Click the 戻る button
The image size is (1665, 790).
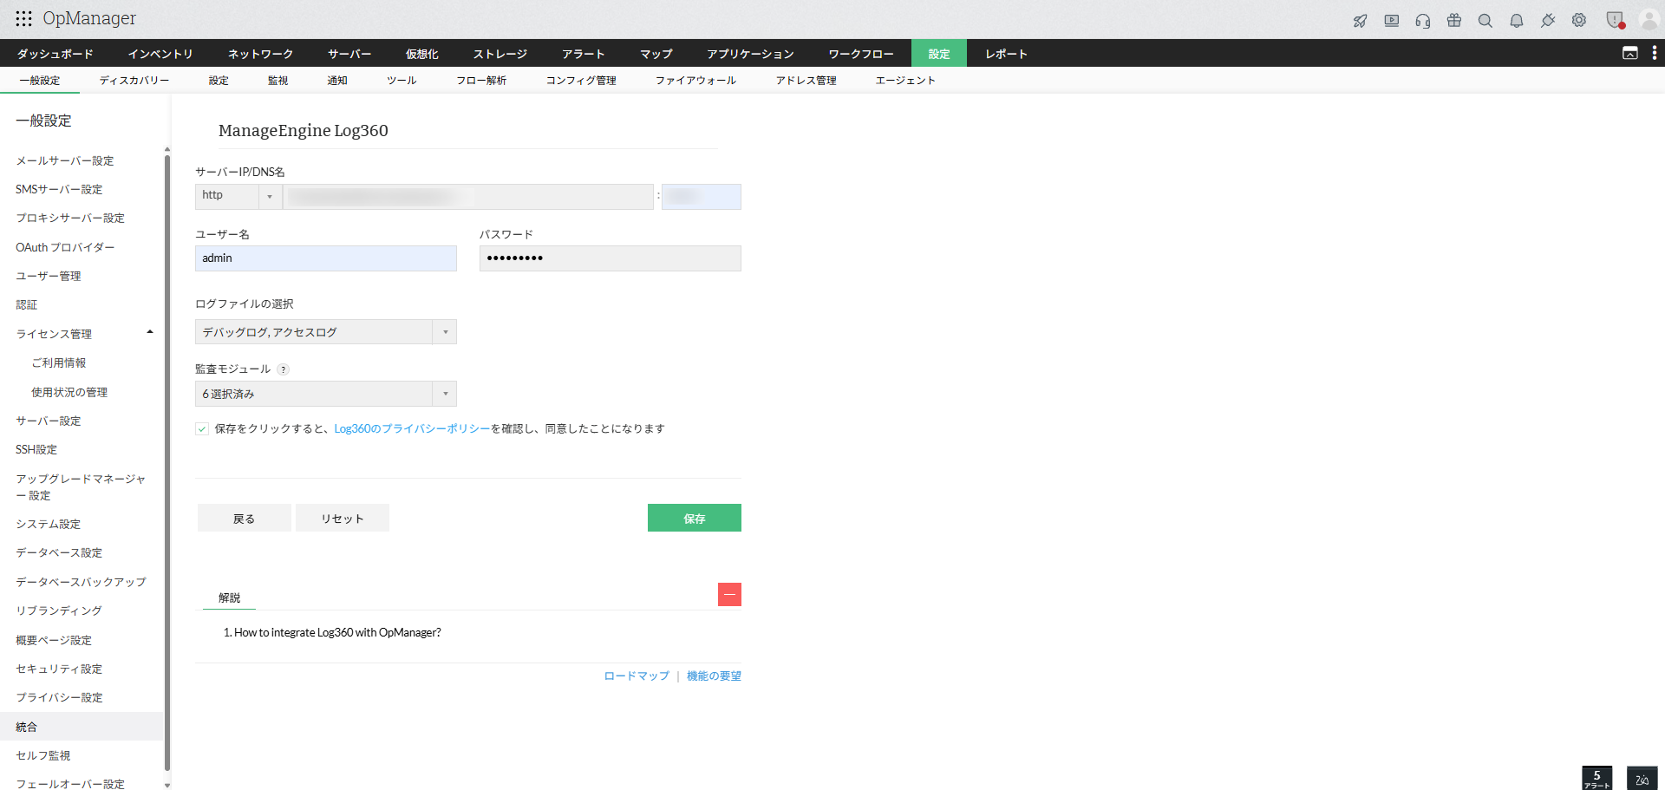[245, 518]
